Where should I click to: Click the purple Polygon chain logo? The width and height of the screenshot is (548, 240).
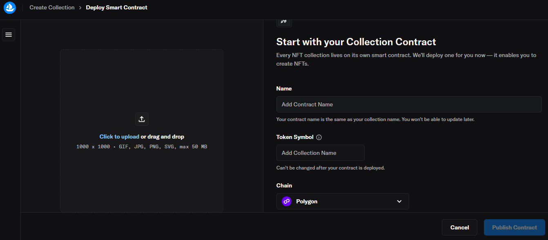(287, 201)
